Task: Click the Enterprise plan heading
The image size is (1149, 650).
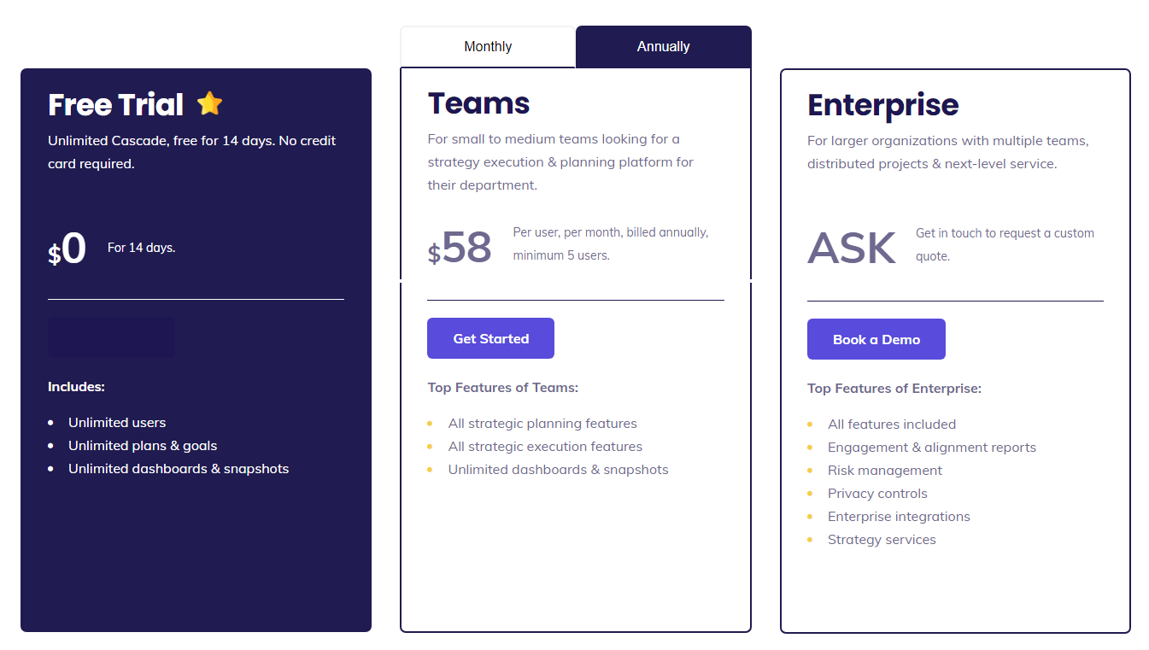Action: click(x=883, y=105)
